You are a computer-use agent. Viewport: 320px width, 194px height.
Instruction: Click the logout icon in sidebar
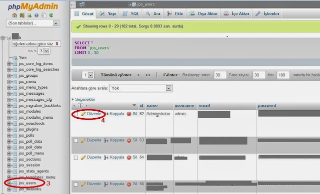pyautogui.click(x=22, y=15)
